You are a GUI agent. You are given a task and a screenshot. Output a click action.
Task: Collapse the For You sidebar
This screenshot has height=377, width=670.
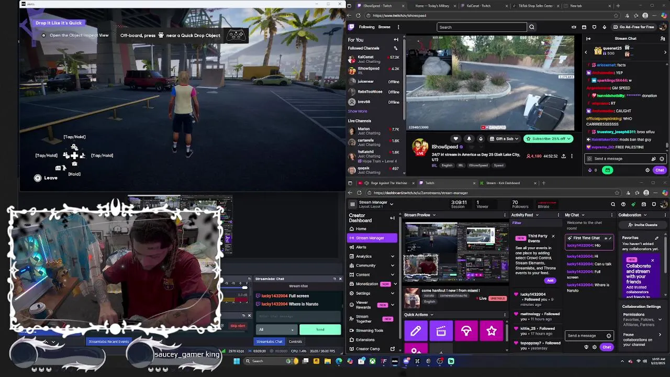point(396,40)
